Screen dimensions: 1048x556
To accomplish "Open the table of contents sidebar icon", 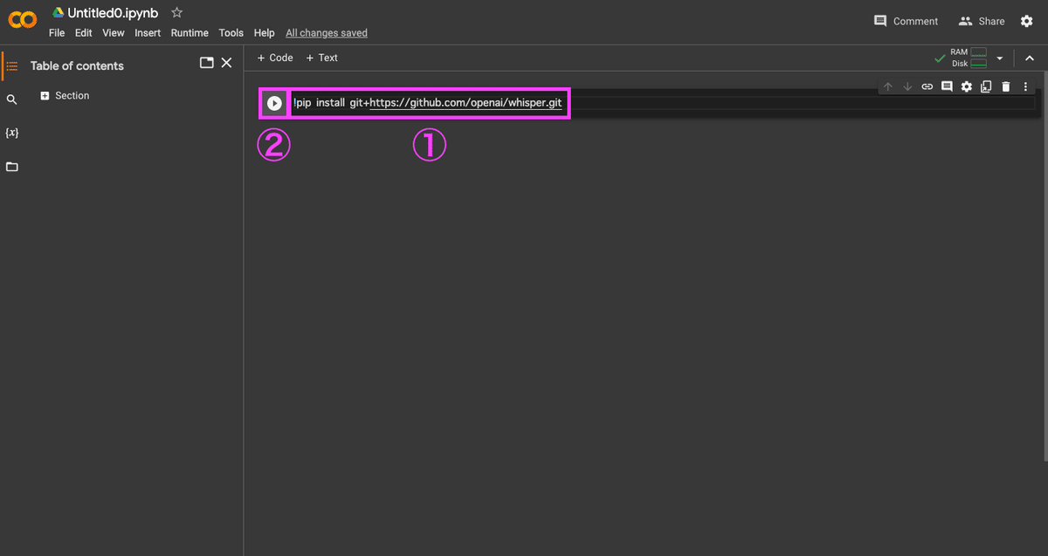I will point(12,65).
